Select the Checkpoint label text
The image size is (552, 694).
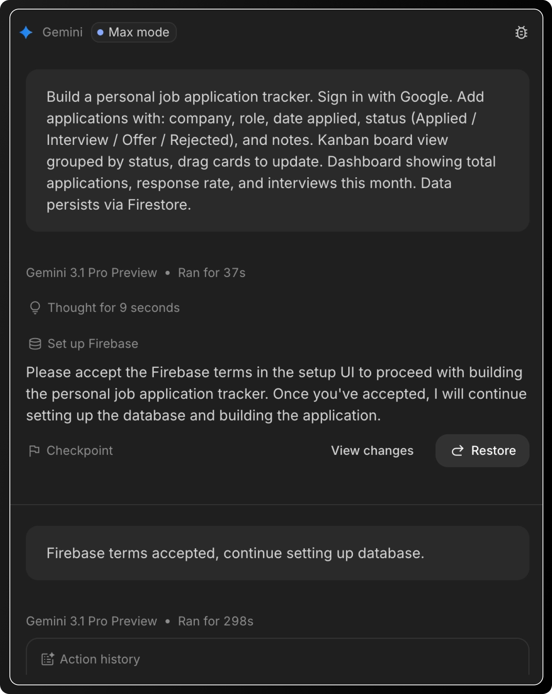pos(80,451)
